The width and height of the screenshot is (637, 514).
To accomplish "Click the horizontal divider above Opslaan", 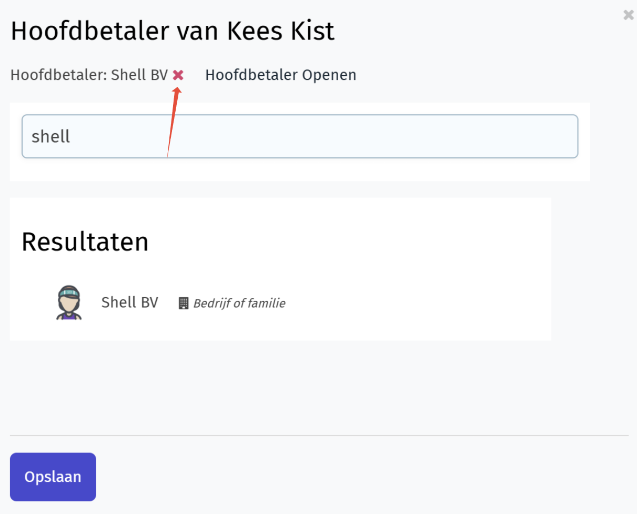I will click(319, 436).
